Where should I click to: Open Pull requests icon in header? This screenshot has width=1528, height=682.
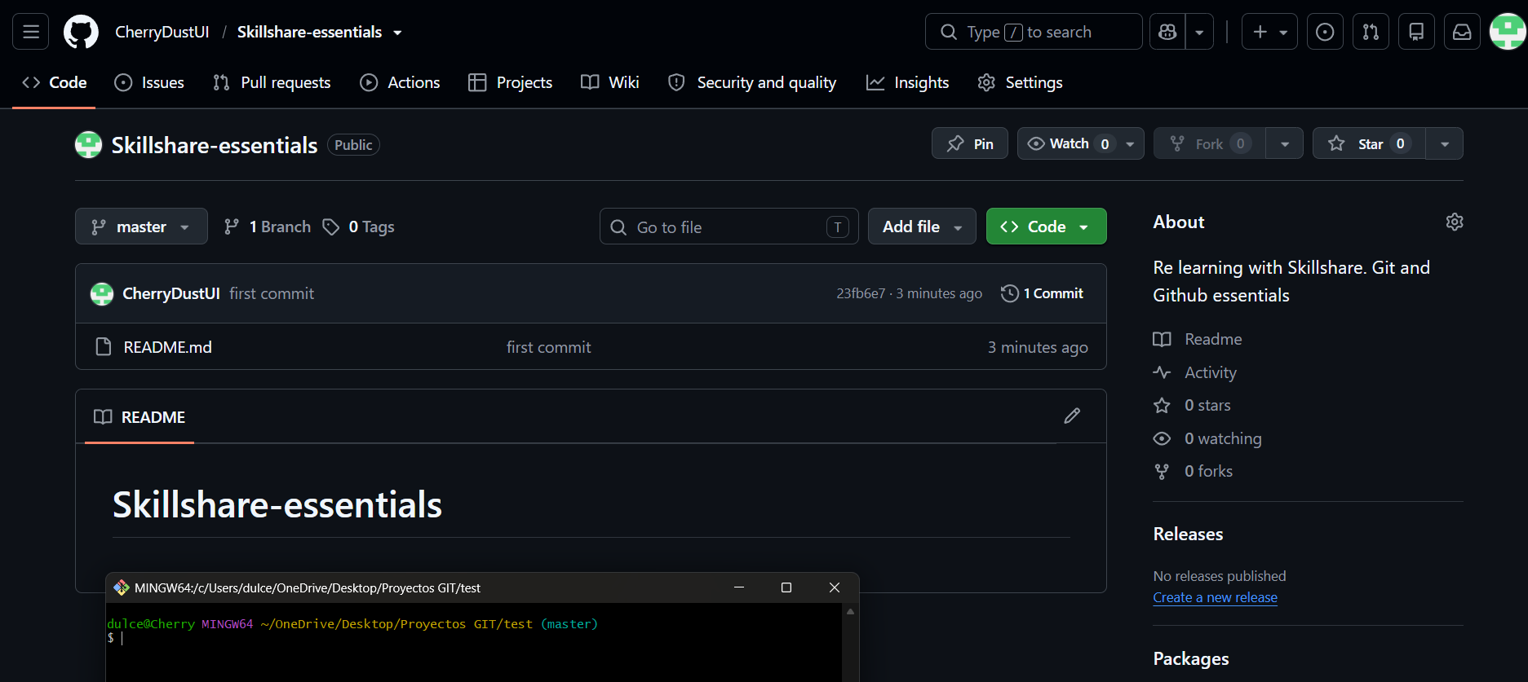point(1371,32)
